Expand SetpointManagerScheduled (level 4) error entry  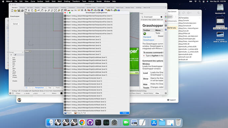point(65,87)
